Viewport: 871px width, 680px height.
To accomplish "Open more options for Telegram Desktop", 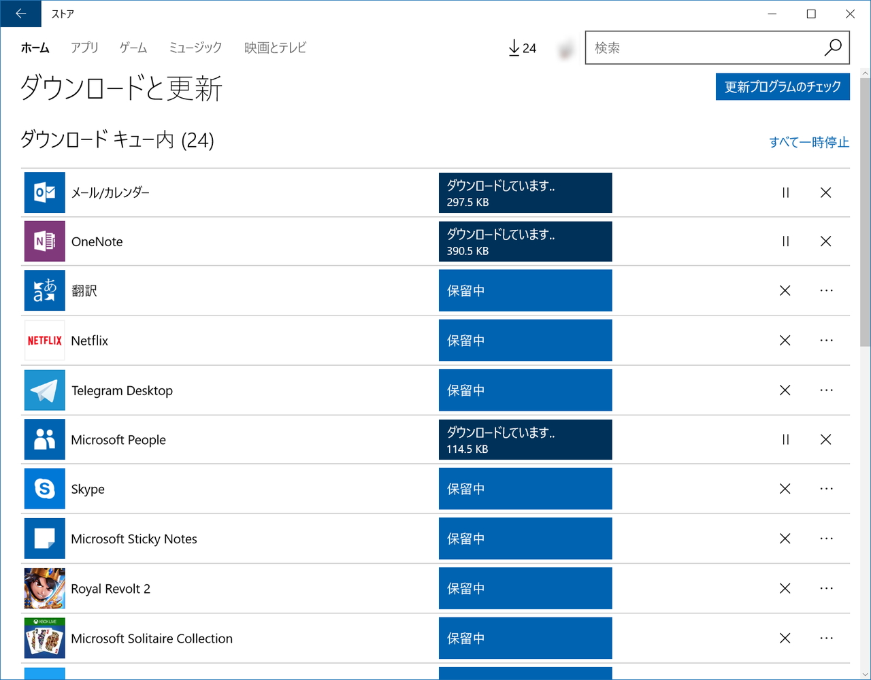I will (x=825, y=390).
